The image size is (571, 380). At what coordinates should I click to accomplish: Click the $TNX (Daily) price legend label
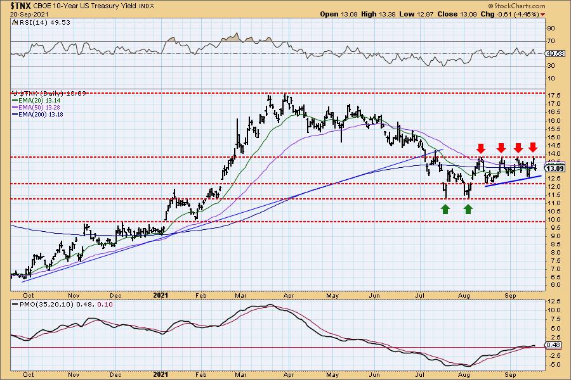point(53,93)
